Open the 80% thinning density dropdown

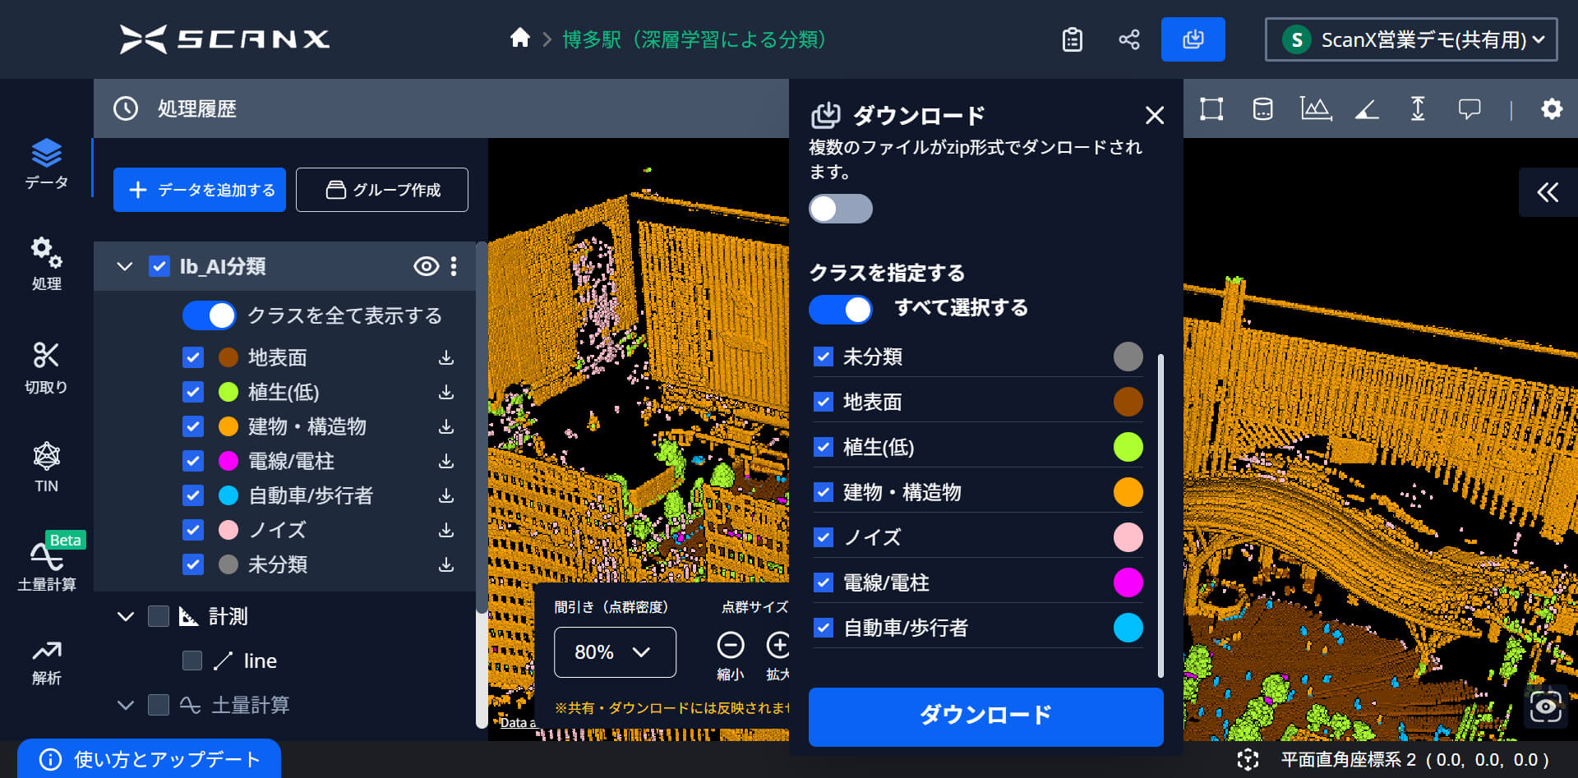(x=615, y=652)
